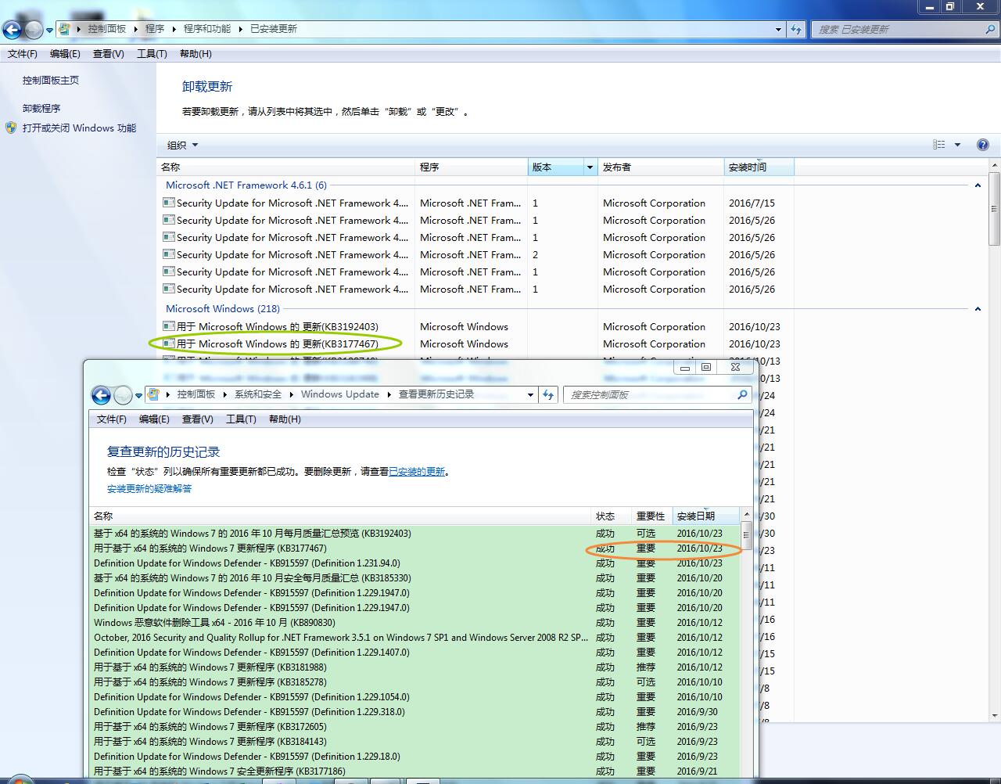
Task: Click 控制面板主页 link in sidebar
Action: 51,80
